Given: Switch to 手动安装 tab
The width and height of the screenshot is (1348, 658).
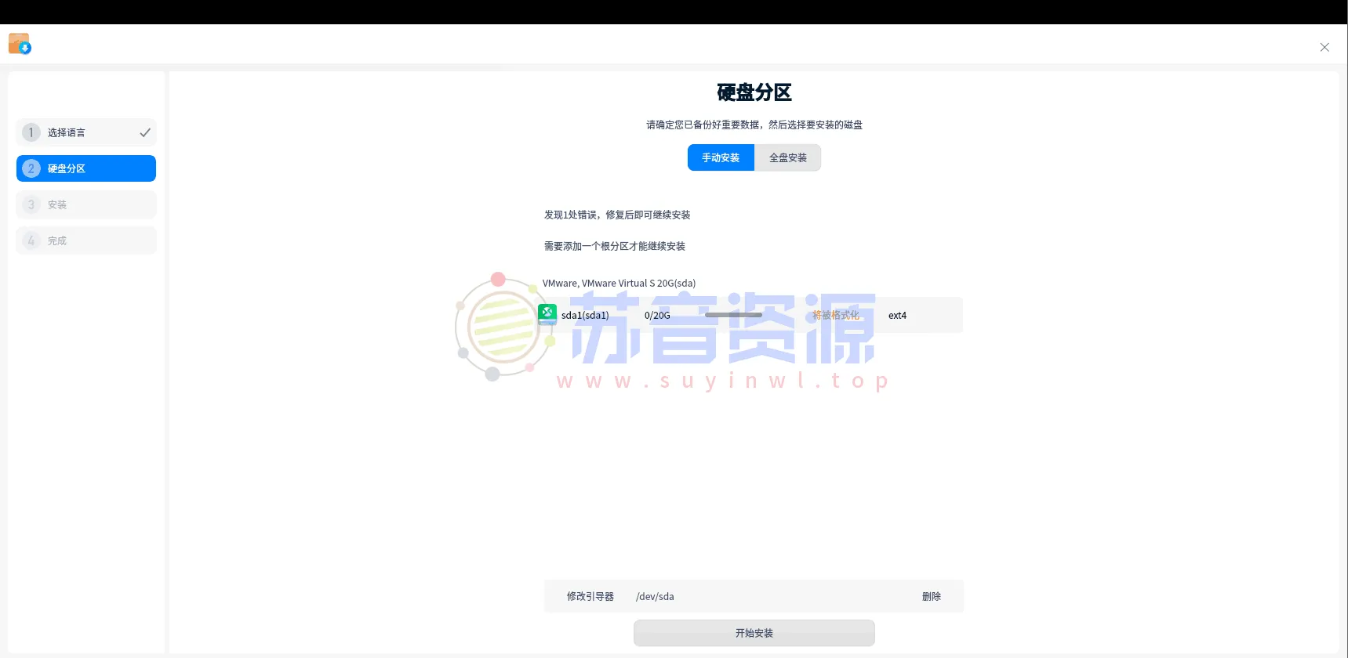Looking at the screenshot, I should click(721, 157).
